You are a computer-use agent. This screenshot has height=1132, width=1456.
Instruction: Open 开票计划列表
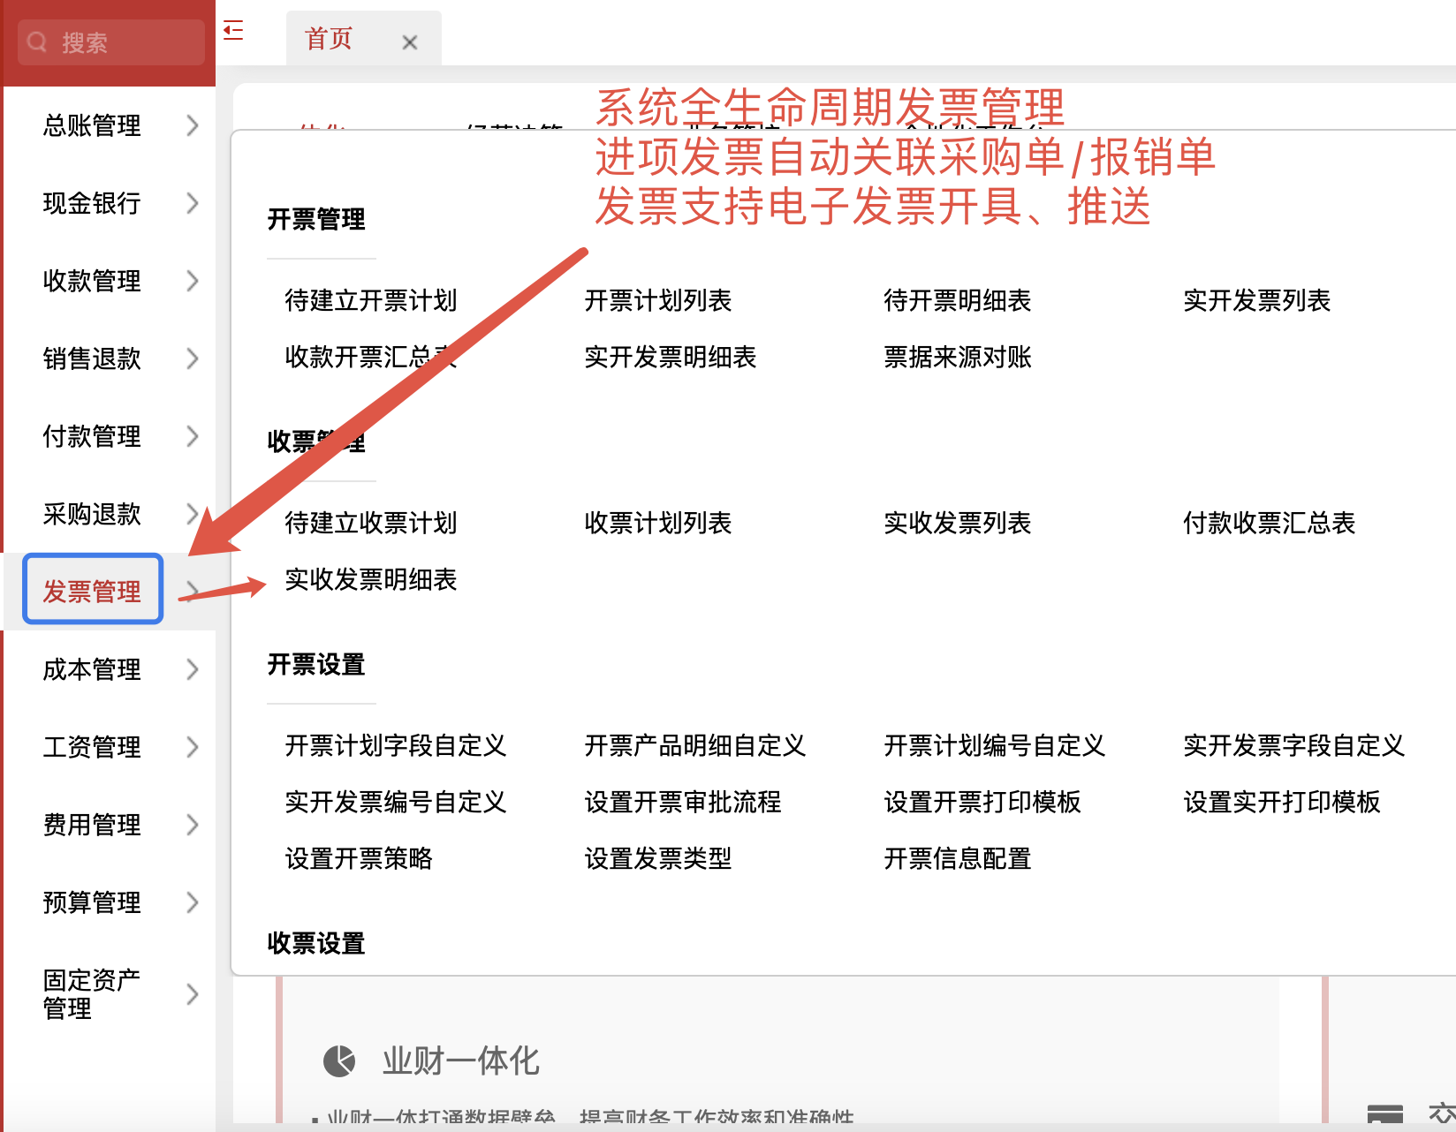(x=658, y=300)
